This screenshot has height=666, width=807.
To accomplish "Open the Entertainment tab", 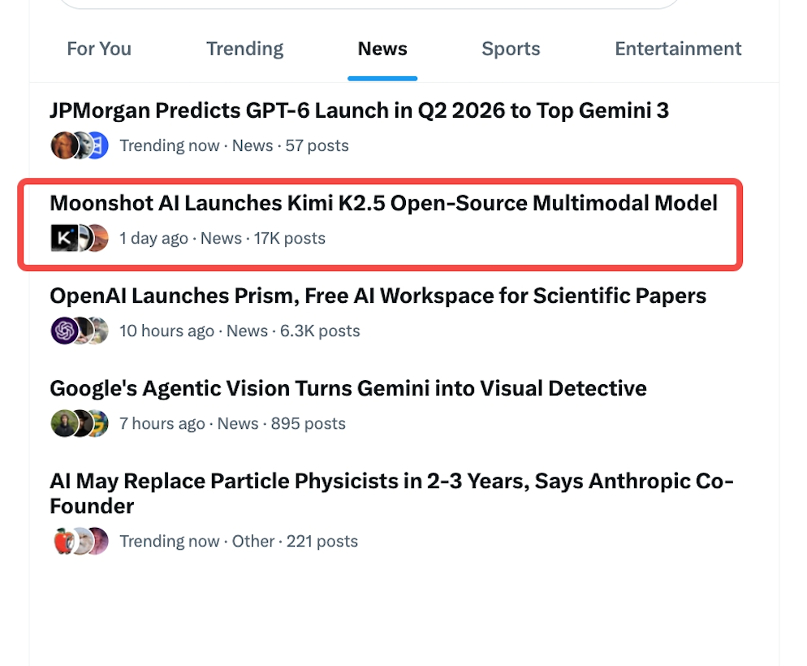I will [678, 49].
